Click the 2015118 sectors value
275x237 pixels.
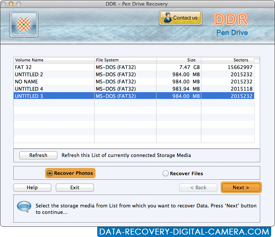pyautogui.click(x=242, y=89)
